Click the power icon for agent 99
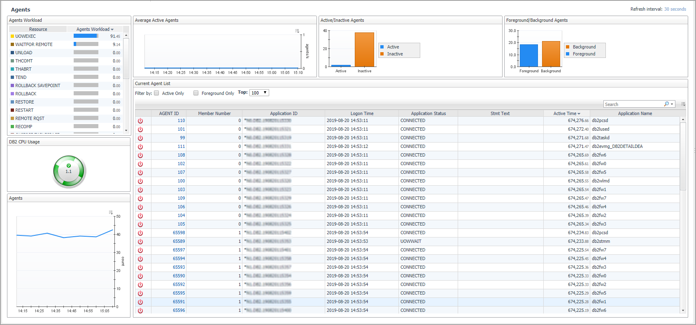The image size is (696, 325). click(x=140, y=138)
